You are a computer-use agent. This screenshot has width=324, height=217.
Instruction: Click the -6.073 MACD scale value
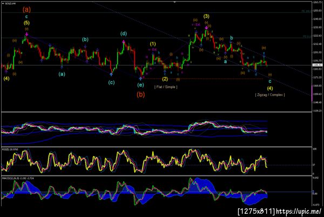click(x=316, y=205)
